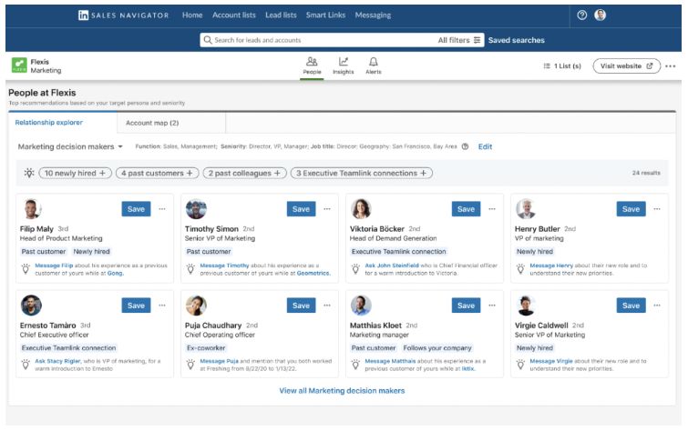This screenshot has width=688, height=431.
Task: Open Messaging menu item
Action: pyautogui.click(x=373, y=15)
